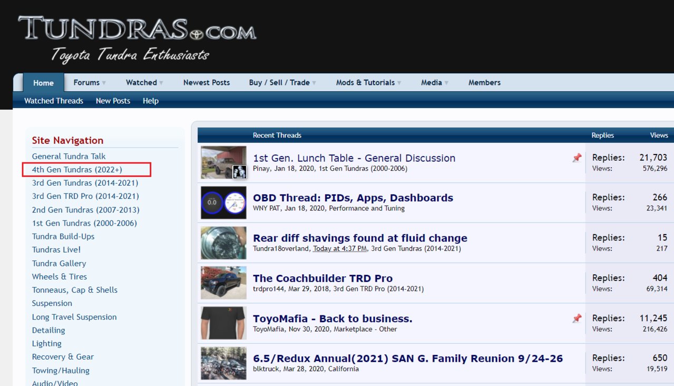Open General Tundra Talk in Site Navigation
Screen dimensions: 674x386
tap(69, 156)
